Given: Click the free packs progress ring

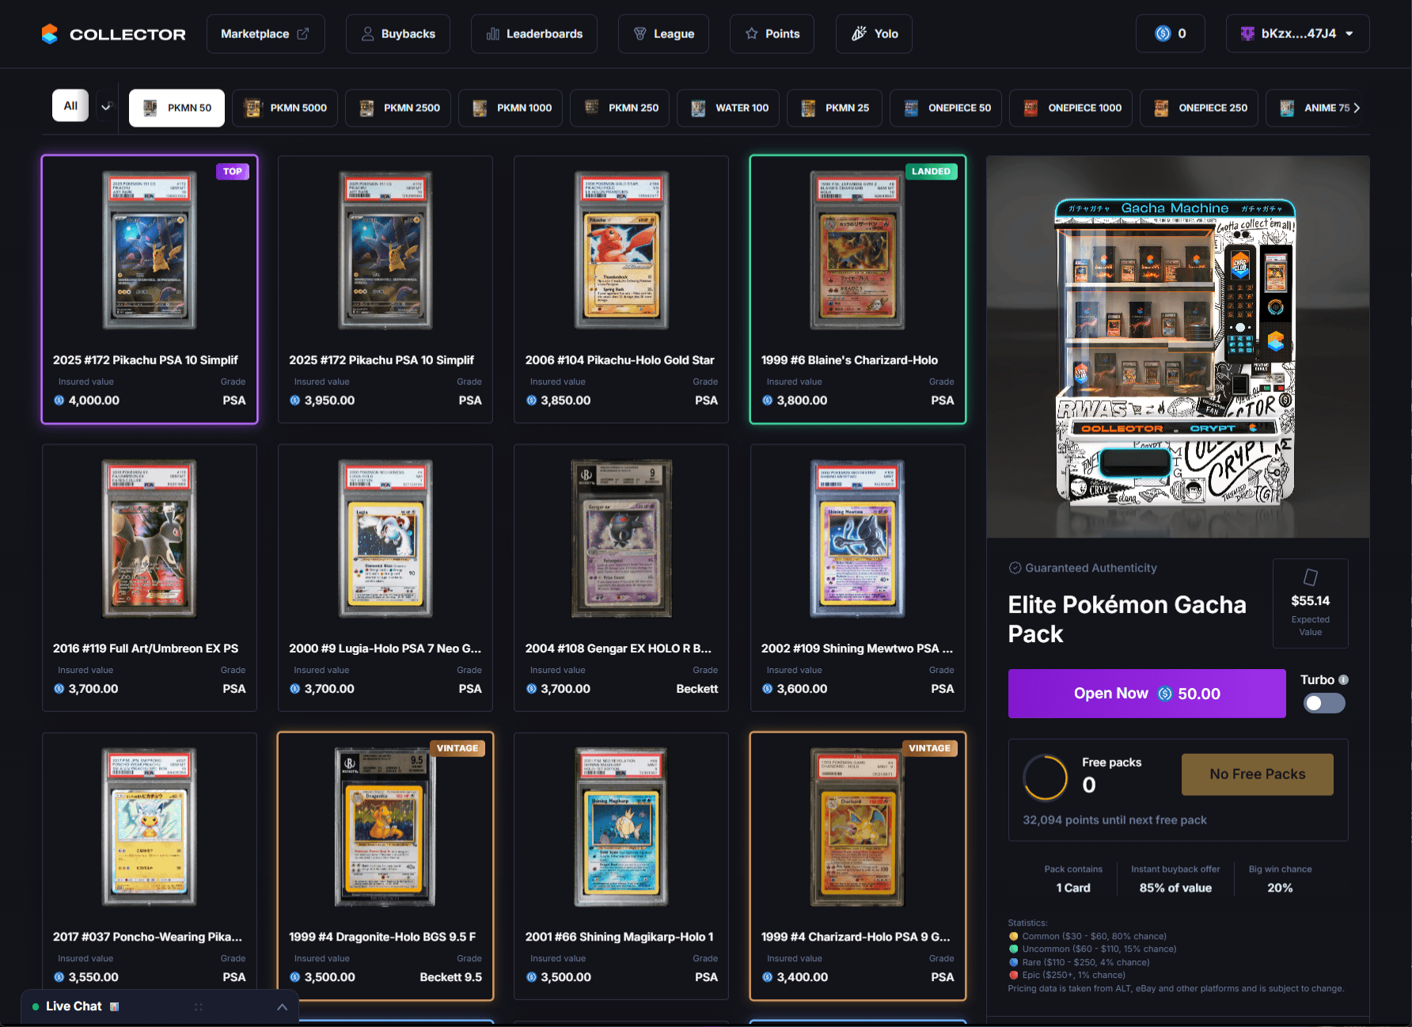Looking at the screenshot, I should tap(1046, 778).
